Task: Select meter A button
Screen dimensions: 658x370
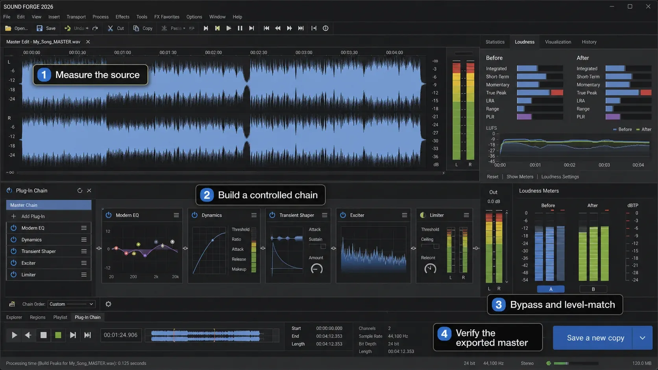Action: [551, 289]
